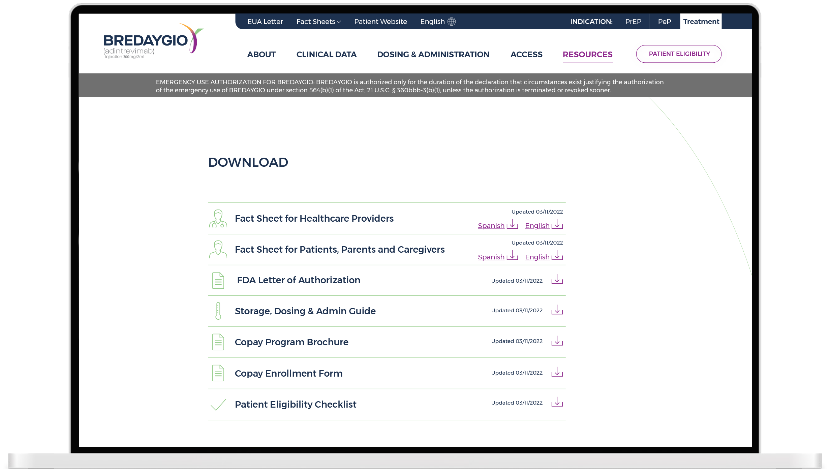This screenshot has height=476, width=830.
Task: Open the English language selector
Action: tap(438, 22)
